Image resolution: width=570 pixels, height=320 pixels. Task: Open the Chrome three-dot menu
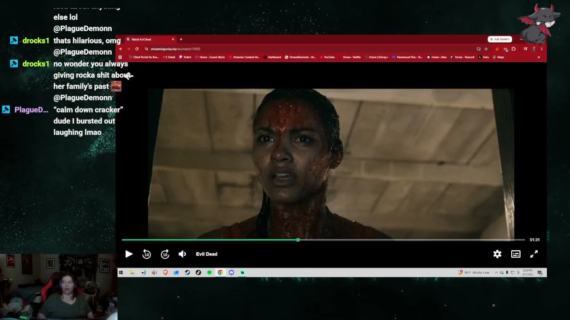click(x=541, y=49)
